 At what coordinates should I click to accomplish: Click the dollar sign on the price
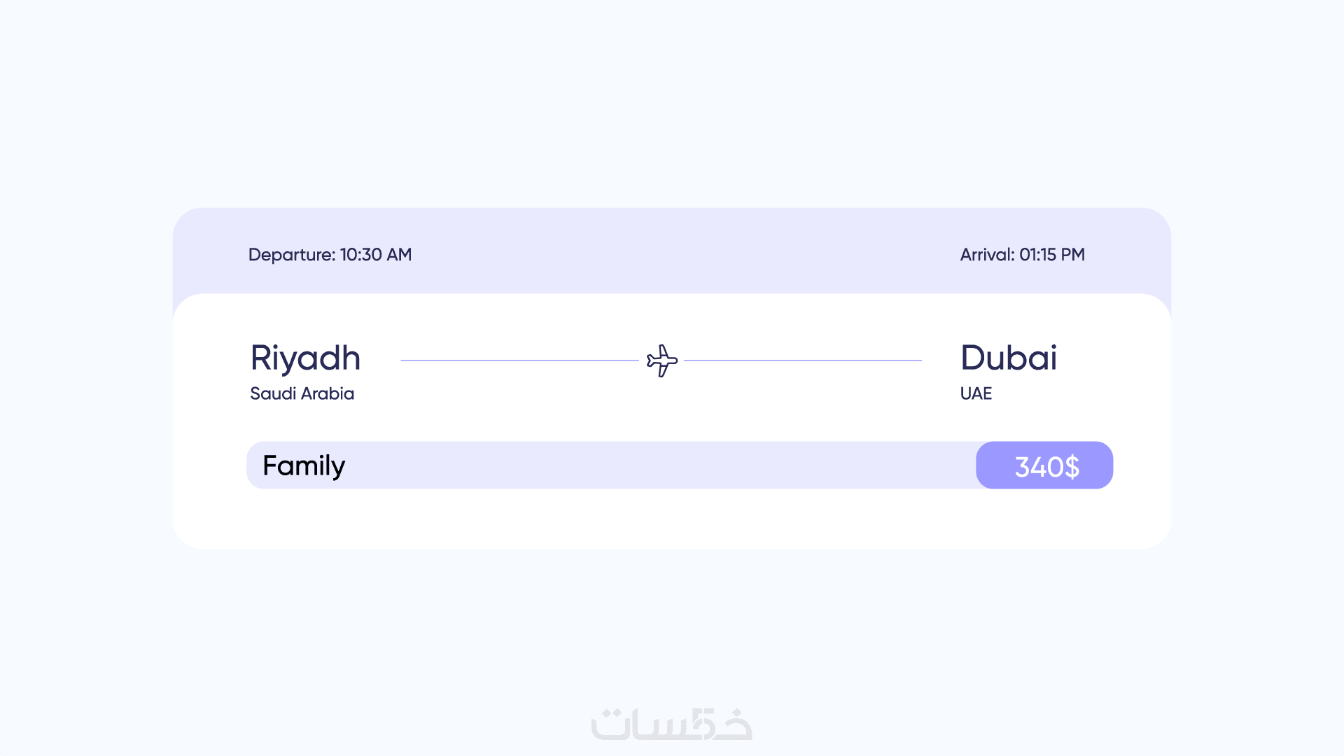coord(1072,467)
